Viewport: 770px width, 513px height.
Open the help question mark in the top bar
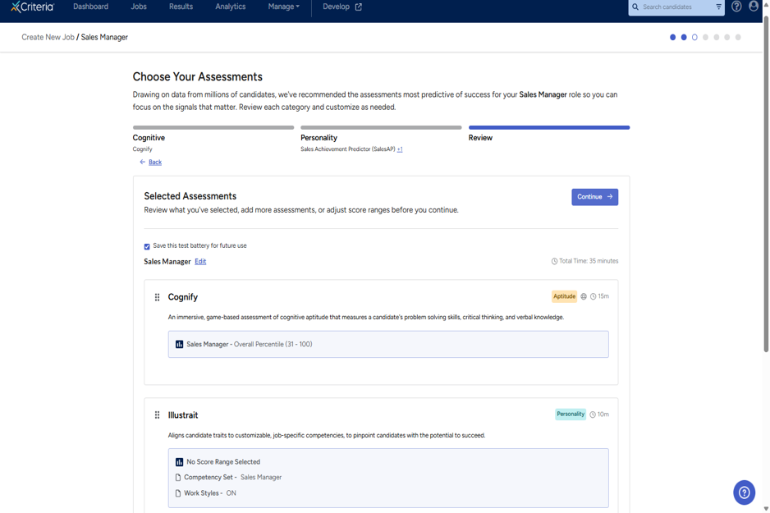[x=736, y=7]
